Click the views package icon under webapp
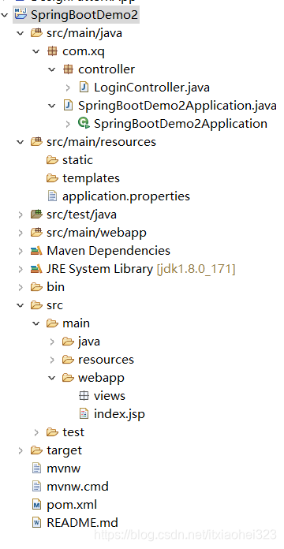This screenshot has width=284, height=549. [84, 396]
